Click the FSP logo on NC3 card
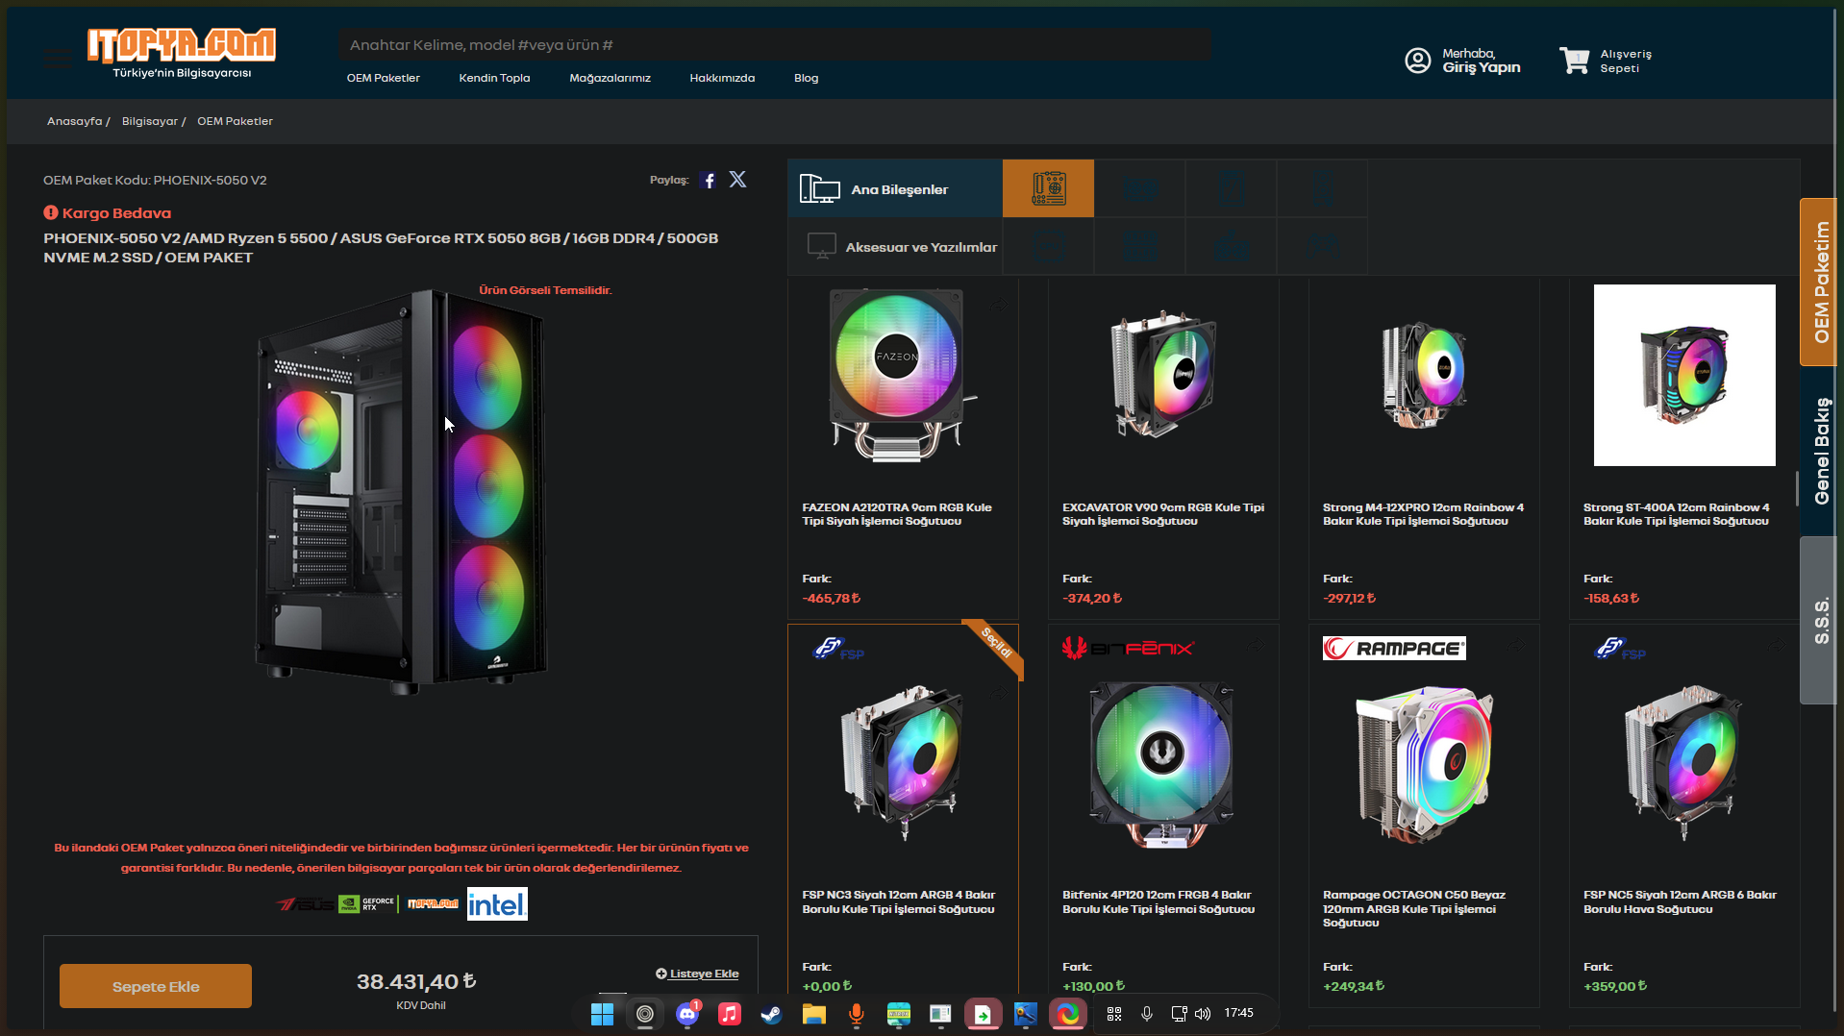Image resolution: width=1844 pixels, height=1036 pixels. pos(838,649)
